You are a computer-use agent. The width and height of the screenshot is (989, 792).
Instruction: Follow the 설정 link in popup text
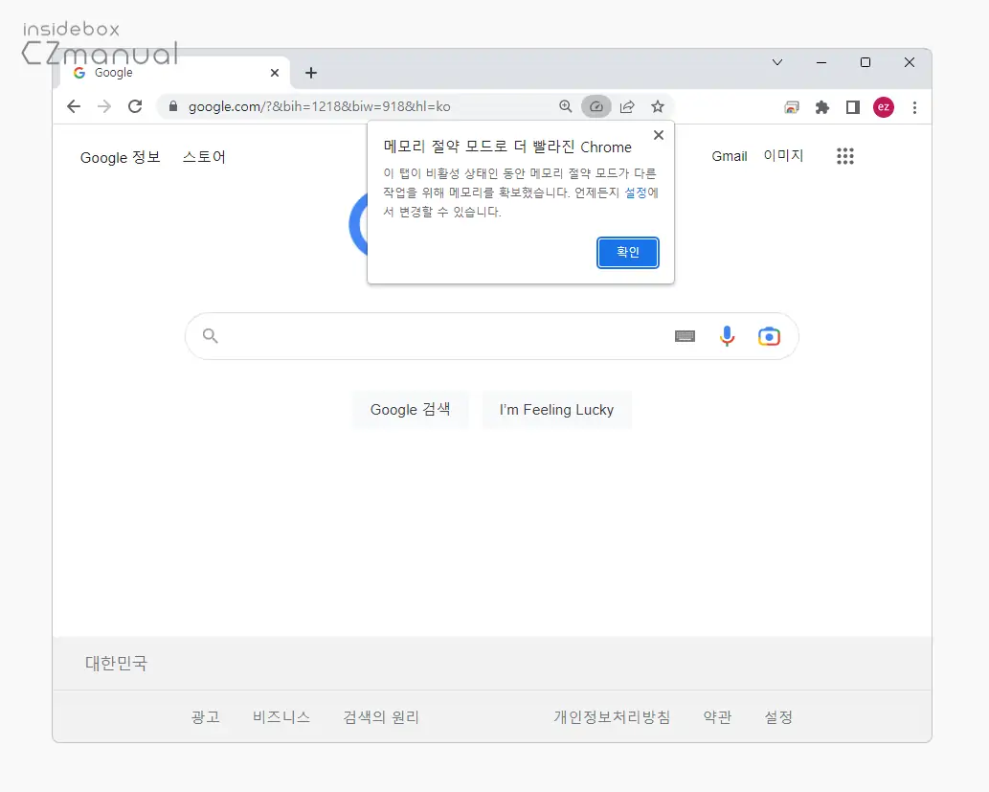point(636,192)
